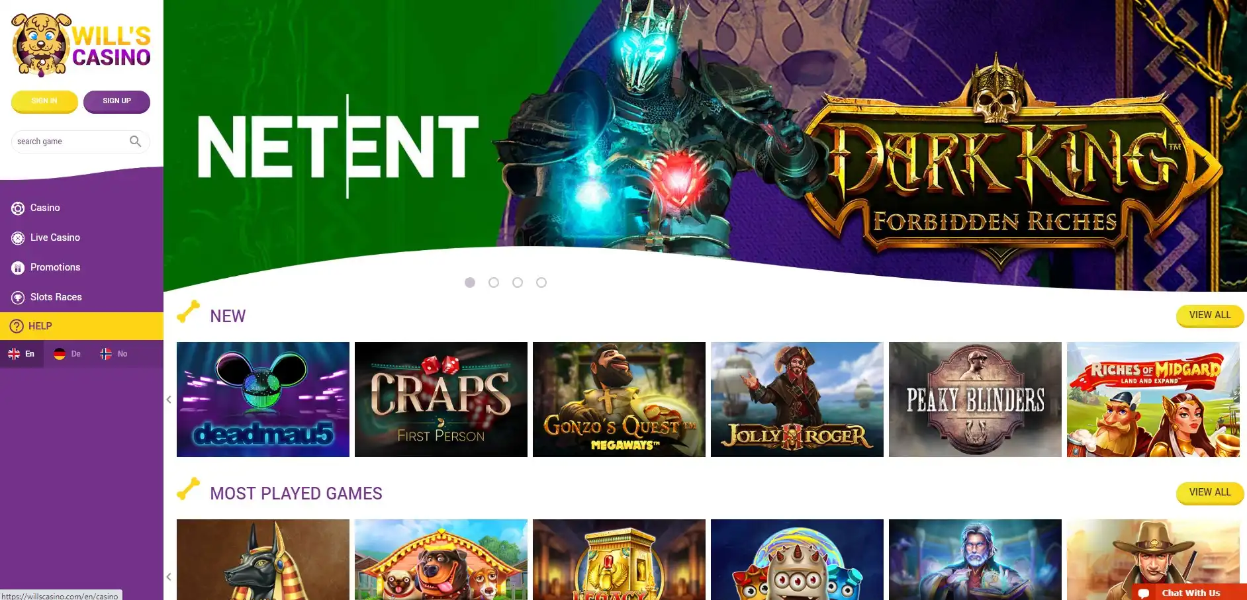
Task: Switch language to Norwegian flag
Action: [x=113, y=354]
